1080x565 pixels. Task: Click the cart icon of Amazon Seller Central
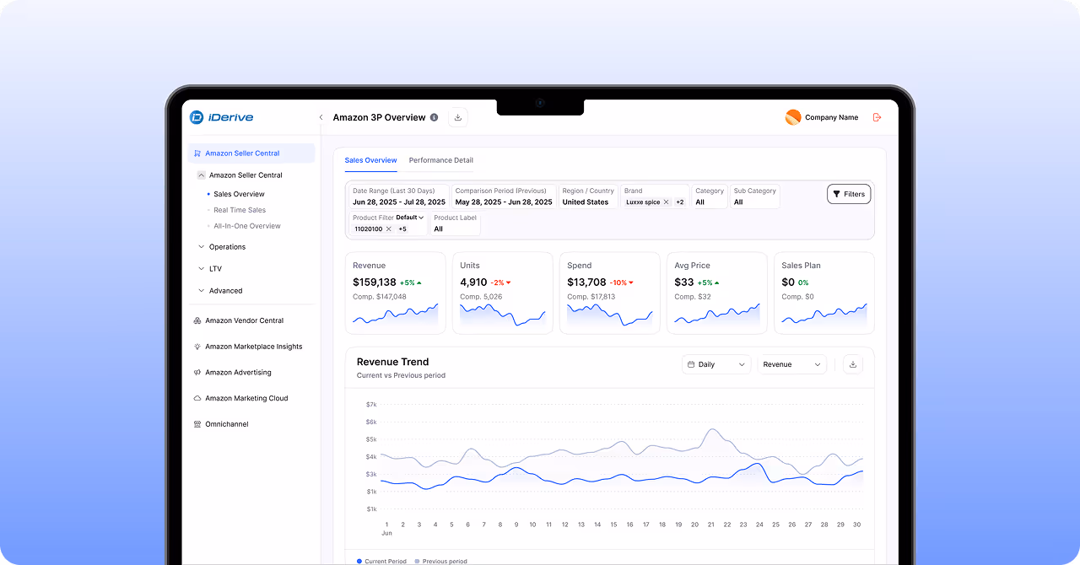tap(197, 153)
